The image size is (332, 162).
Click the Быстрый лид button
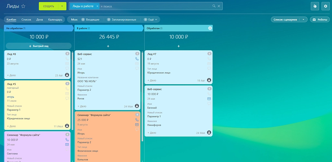pos(39,46)
